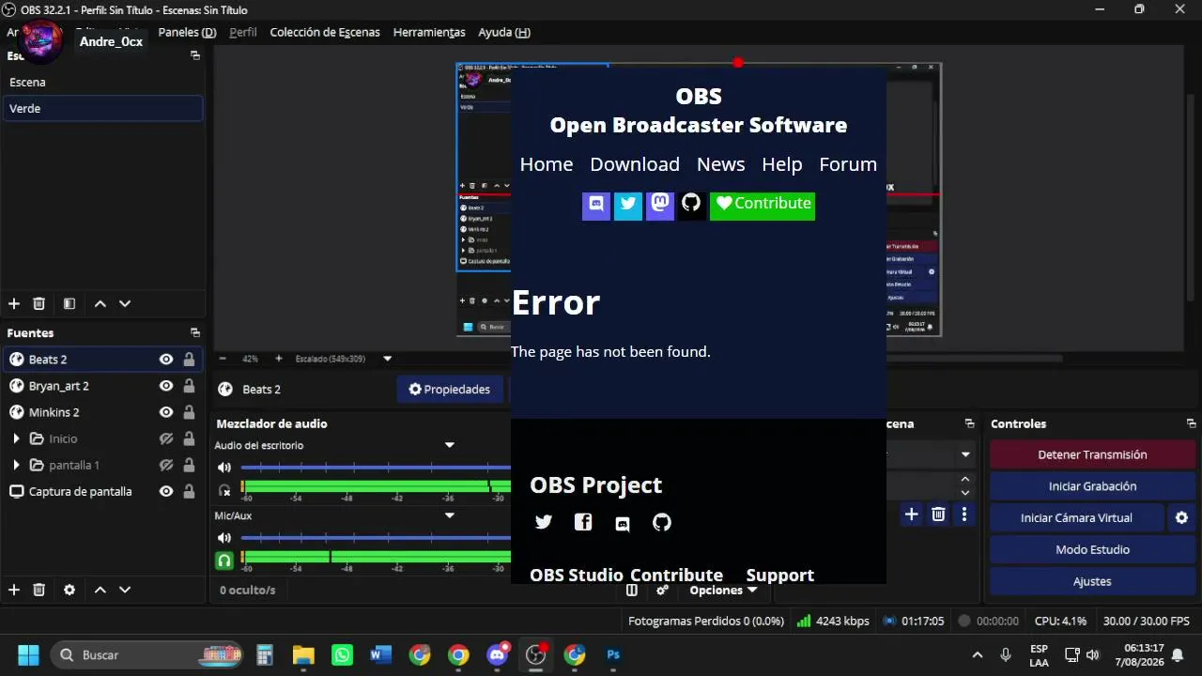Add a new scene with plus icon in Scenes panel
The image size is (1202, 676).
[x=14, y=303]
